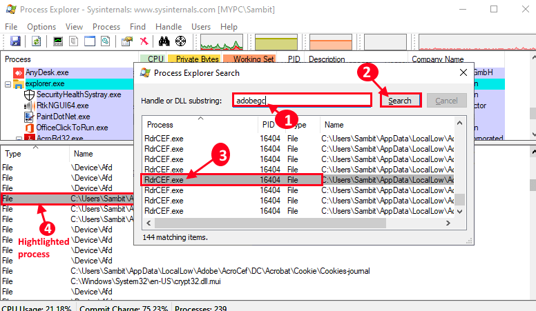Click the Processes: 239 status bar entry
Viewport: 536px width, 311px height.
tap(201, 308)
